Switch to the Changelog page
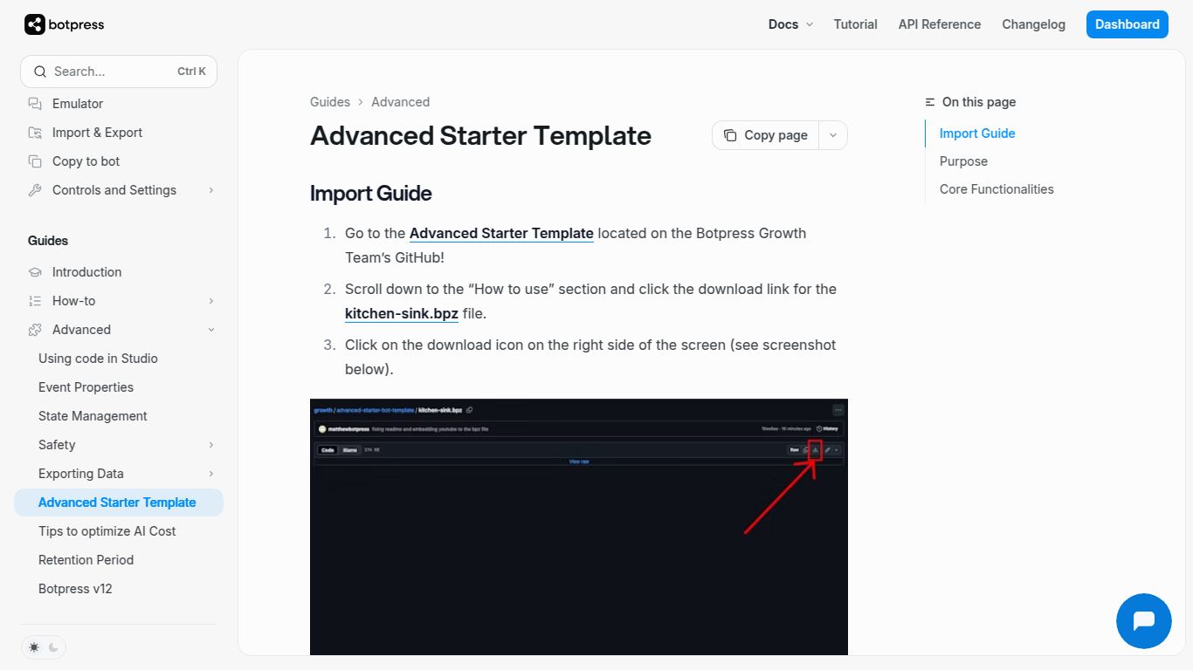Image resolution: width=1193 pixels, height=670 pixels. click(x=1033, y=24)
